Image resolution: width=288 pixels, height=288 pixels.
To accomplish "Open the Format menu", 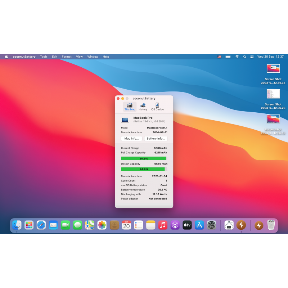I will pos(67,57).
